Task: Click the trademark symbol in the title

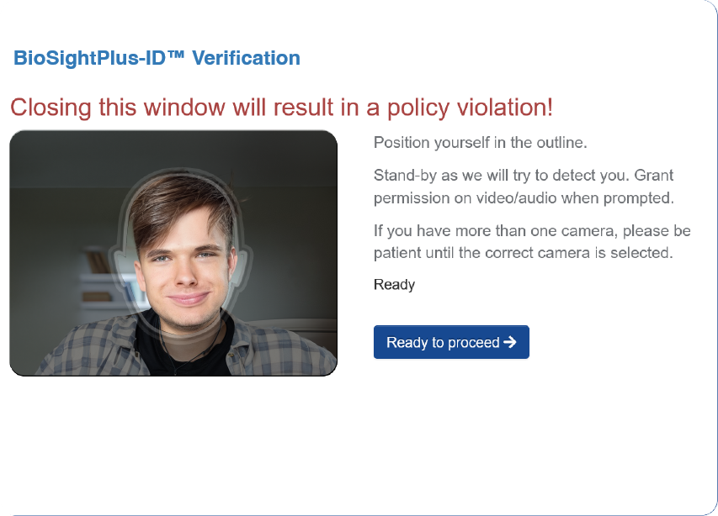Action: [x=176, y=55]
